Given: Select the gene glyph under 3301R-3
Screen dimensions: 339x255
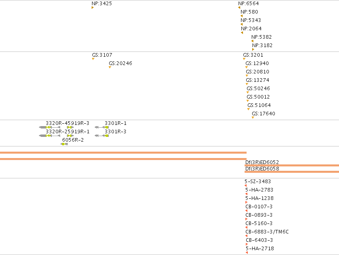Looking at the screenshot, I should [x=102, y=136].
